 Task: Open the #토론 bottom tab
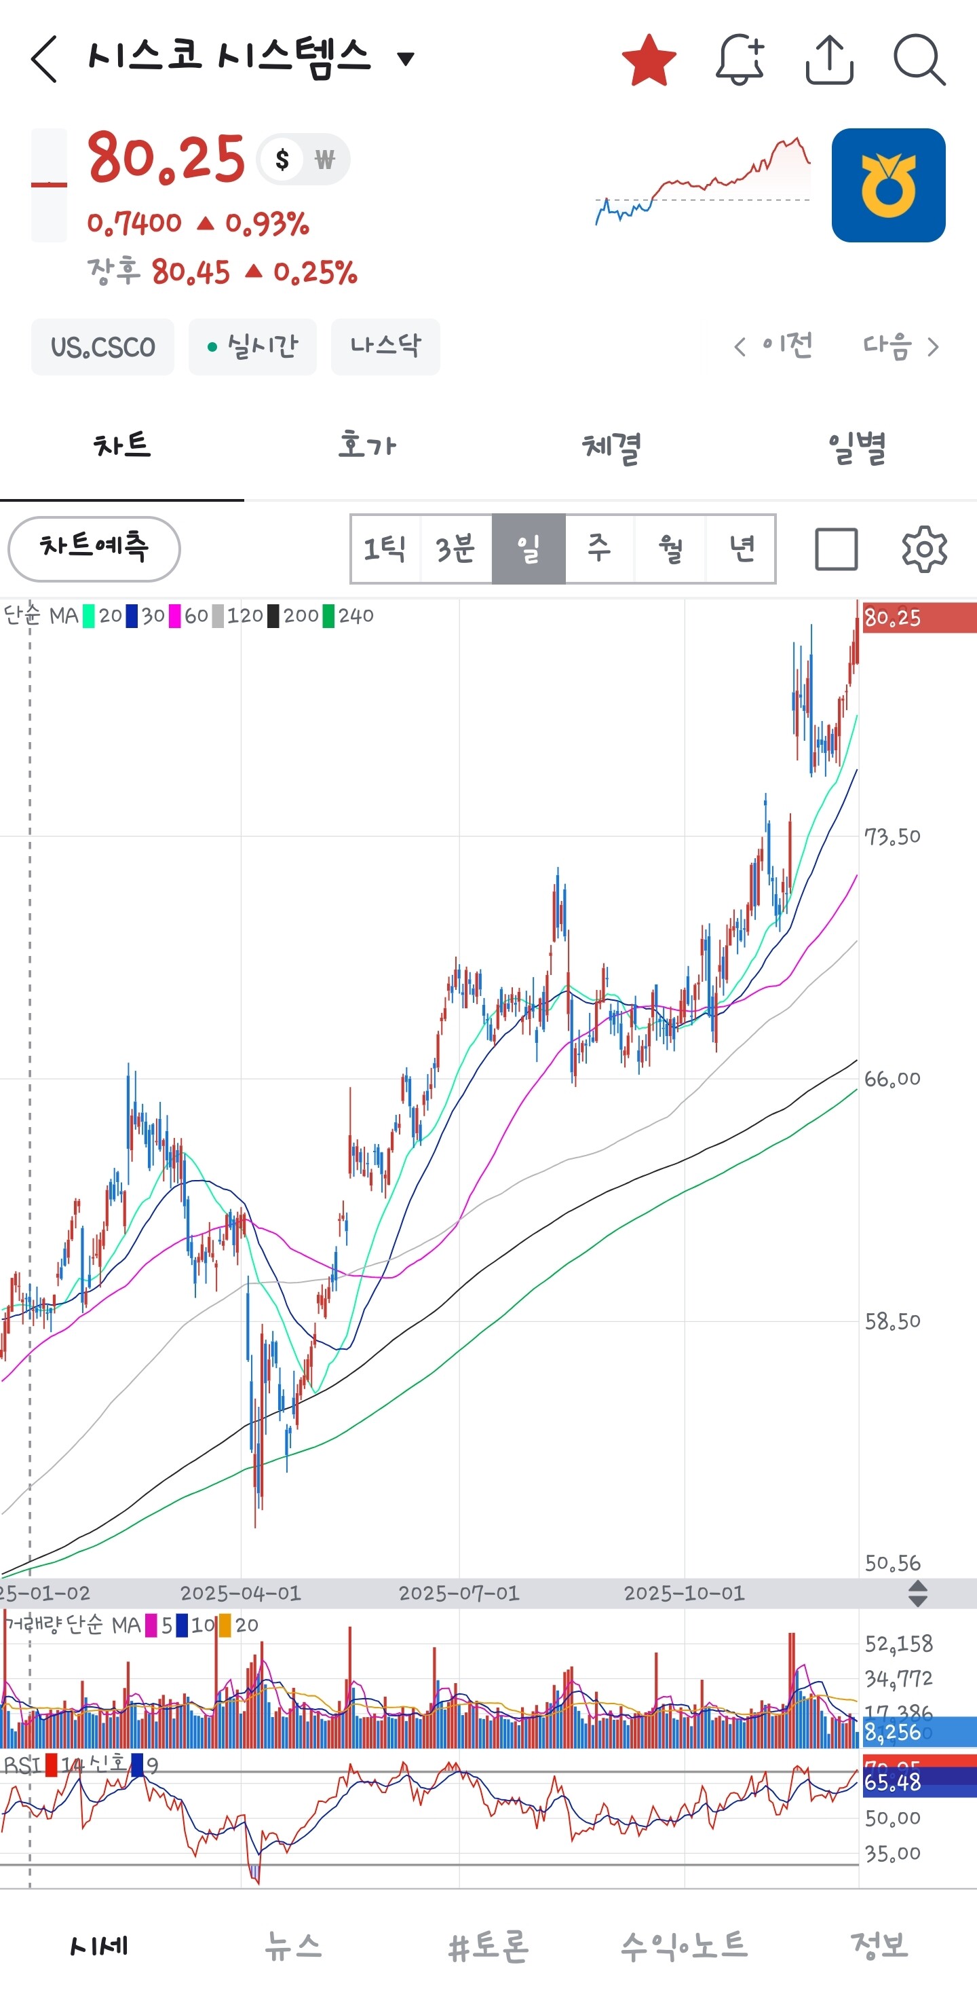489,1945
